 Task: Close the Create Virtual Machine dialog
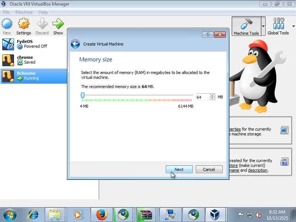220,34
